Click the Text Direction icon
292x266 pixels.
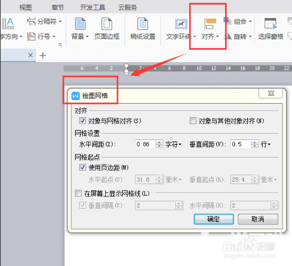coord(8,23)
